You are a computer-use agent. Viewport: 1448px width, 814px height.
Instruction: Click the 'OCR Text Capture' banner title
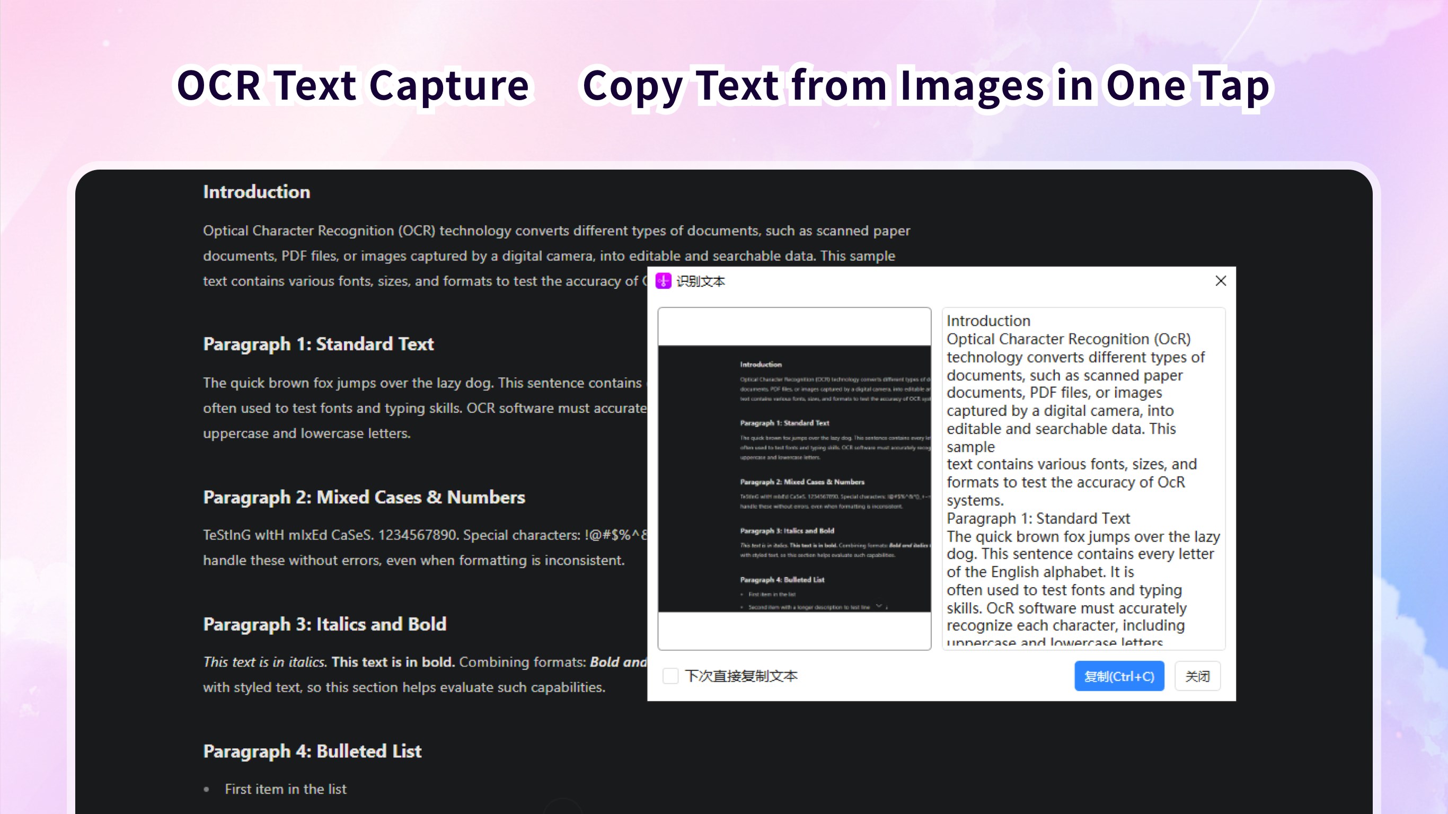point(353,85)
